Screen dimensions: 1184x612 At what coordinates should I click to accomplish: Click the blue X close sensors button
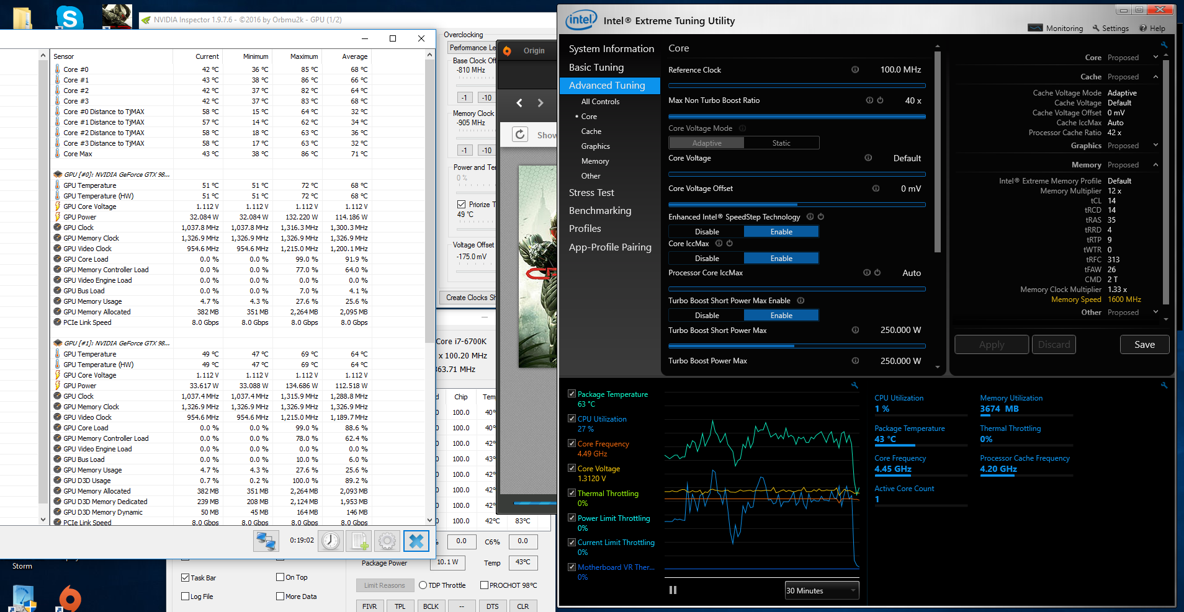pyautogui.click(x=416, y=541)
